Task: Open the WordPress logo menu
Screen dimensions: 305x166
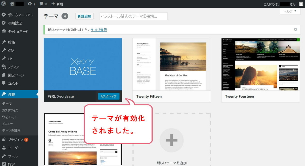Action: (x=4, y=4)
